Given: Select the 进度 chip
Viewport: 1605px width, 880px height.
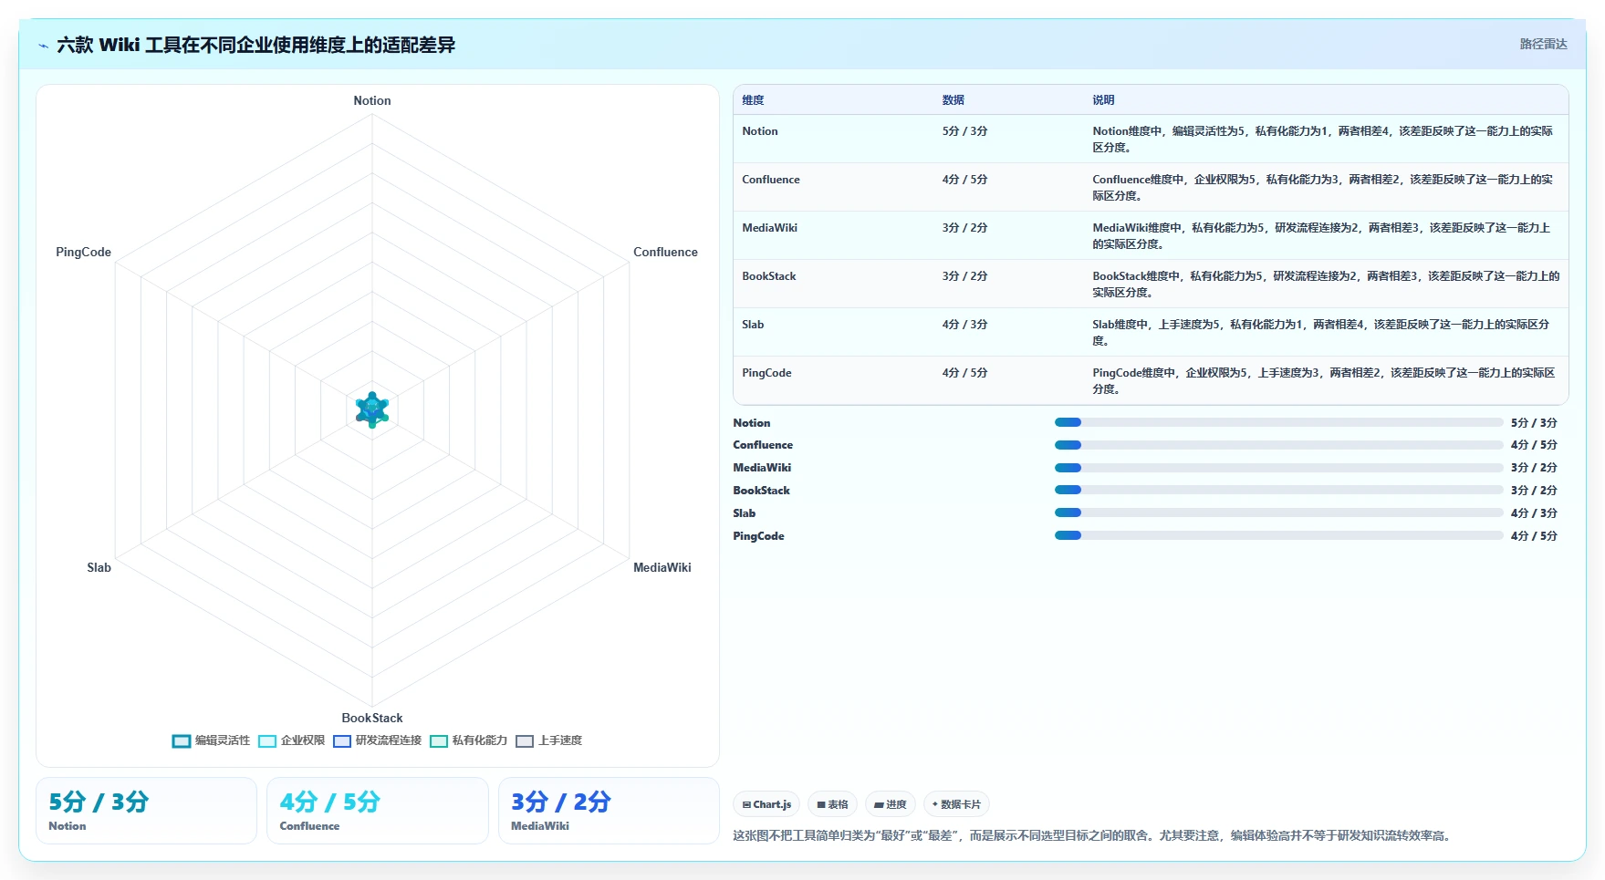Looking at the screenshot, I should [x=890, y=804].
